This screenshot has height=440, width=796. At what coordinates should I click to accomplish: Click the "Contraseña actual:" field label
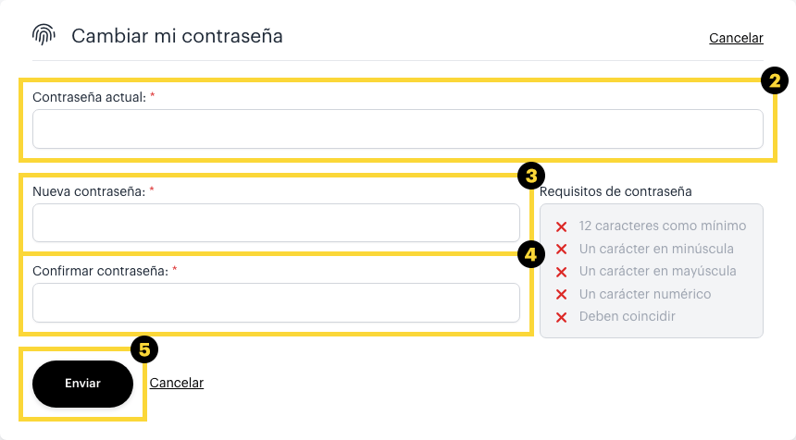point(89,97)
